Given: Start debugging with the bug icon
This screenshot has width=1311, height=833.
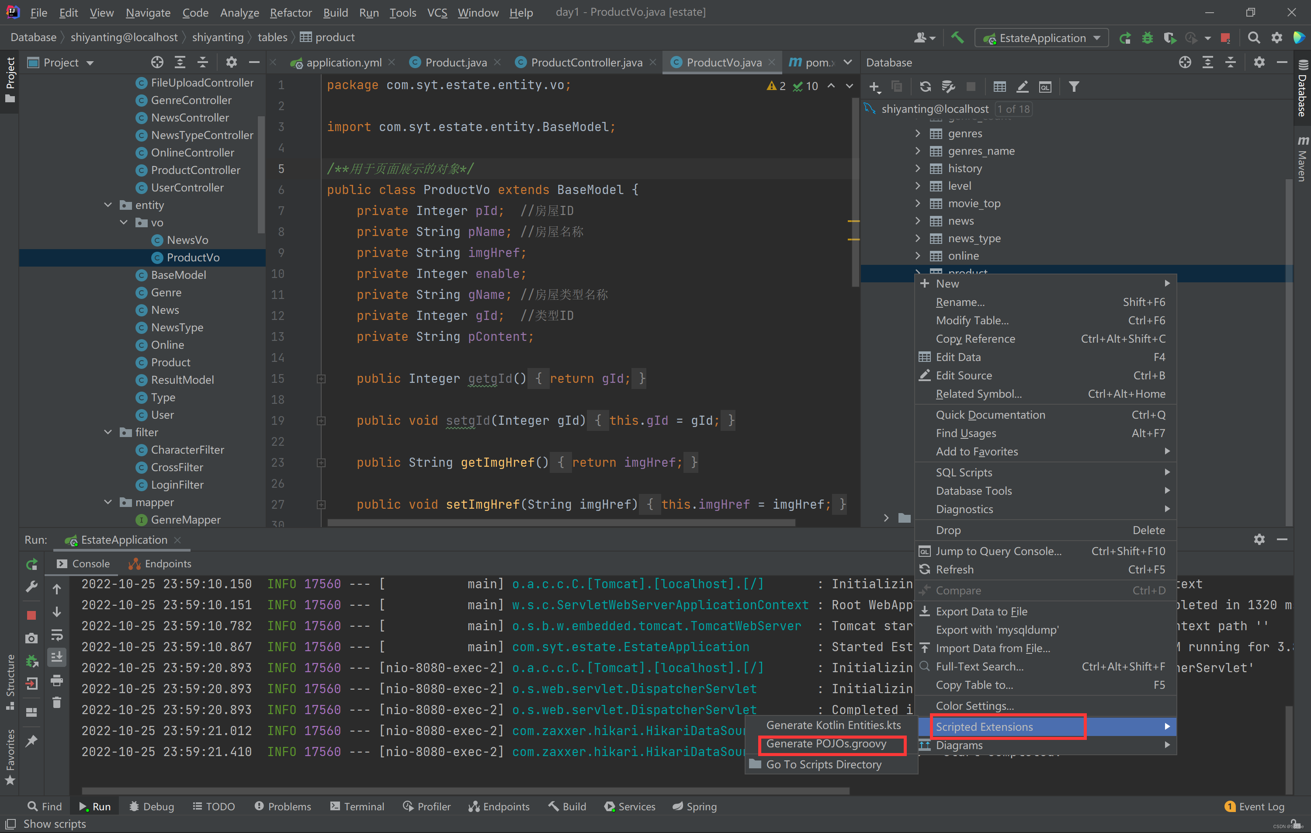Looking at the screenshot, I should point(1147,38).
